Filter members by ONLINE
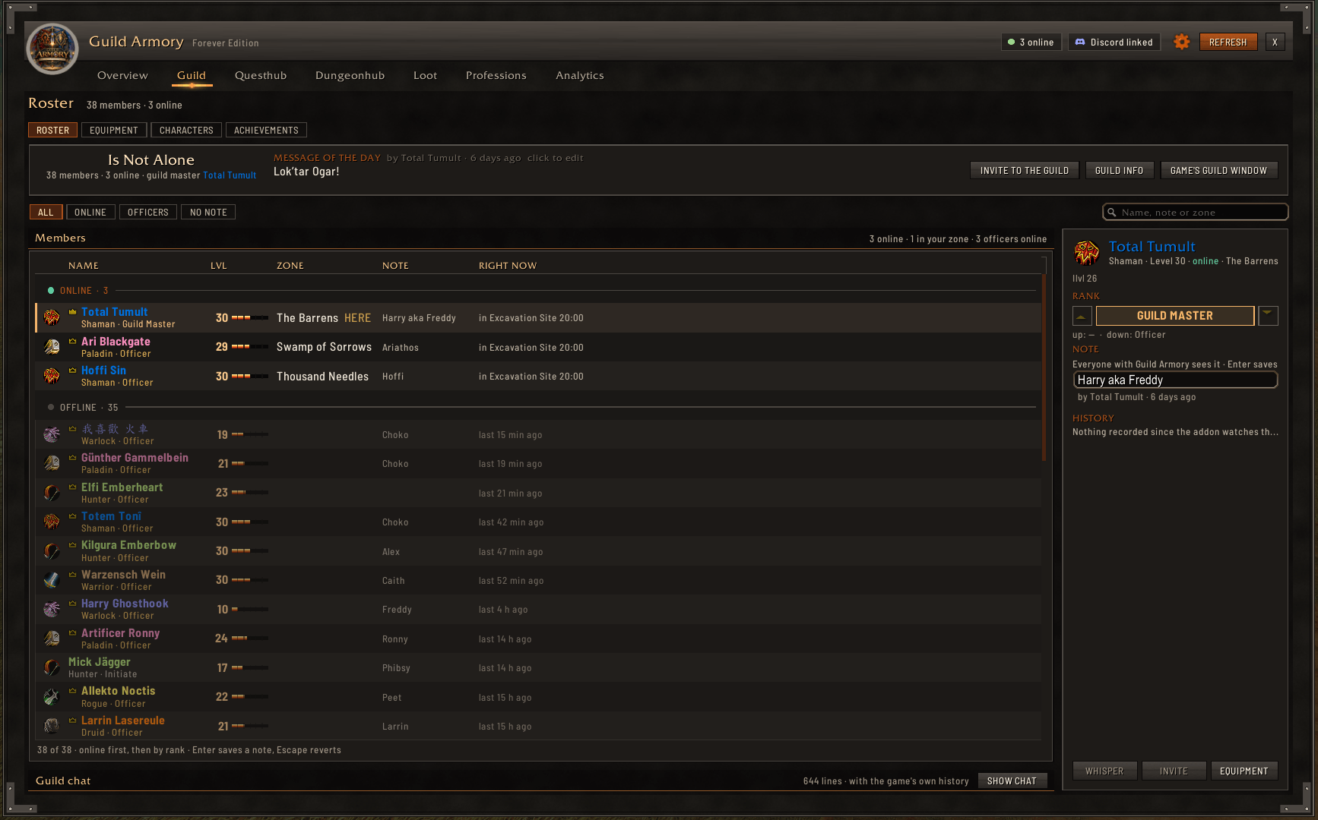Image resolution: width=1318 pixels, height=820 pixels. (90, 213)
